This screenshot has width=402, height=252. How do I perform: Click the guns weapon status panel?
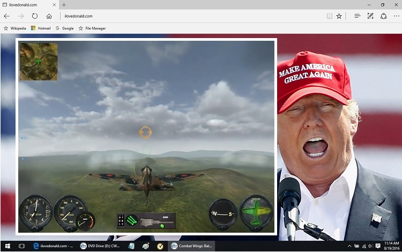click(x=146, y=220)
